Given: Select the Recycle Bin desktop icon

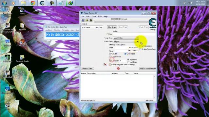Looking at the screenshot, I should click(x=8, y=12).
